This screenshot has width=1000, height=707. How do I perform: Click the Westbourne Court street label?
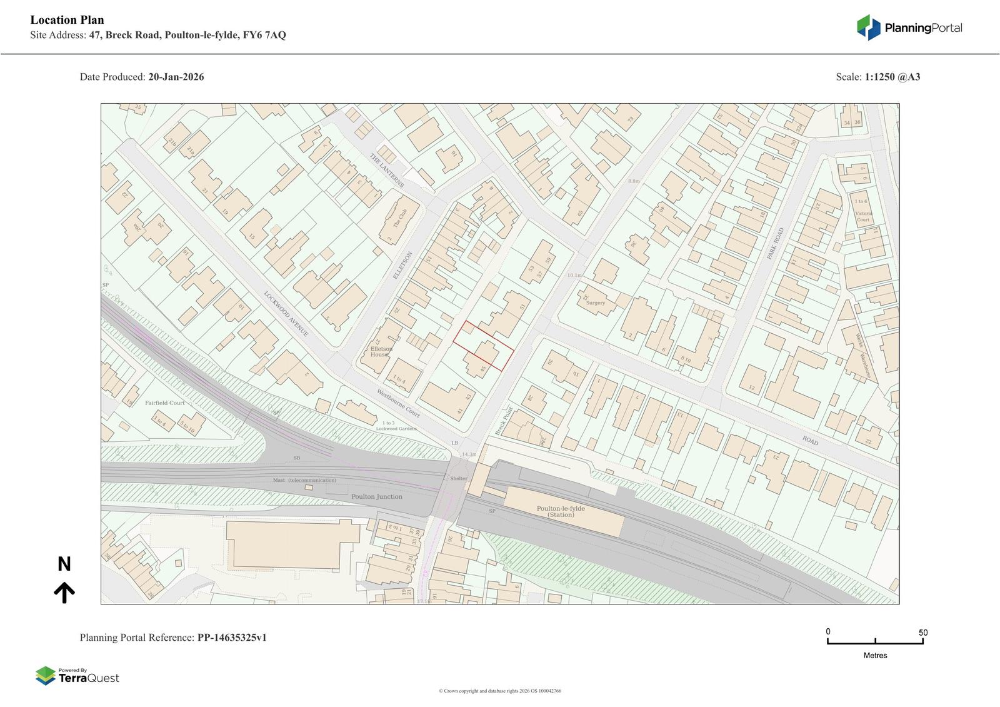click(x=398, y=404)
